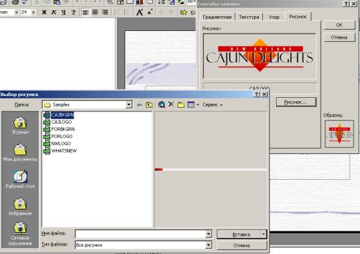Open Рабочий стол location in sidebar
The width and height of the screenshot is (360, 254).
tap(20, 179)
